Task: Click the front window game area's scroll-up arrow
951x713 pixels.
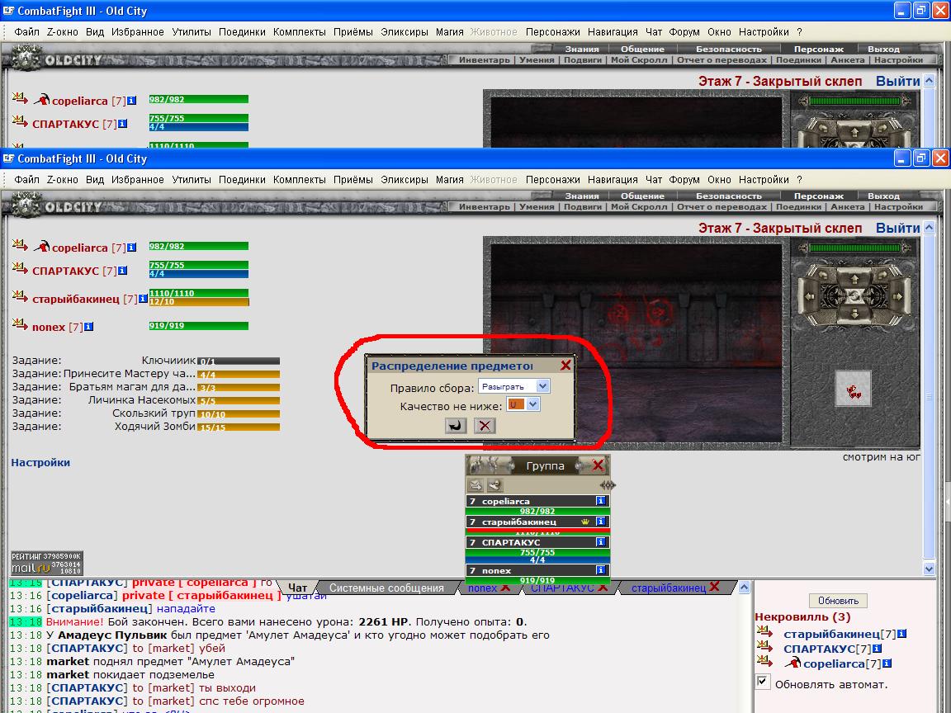Action: [930, 228]
